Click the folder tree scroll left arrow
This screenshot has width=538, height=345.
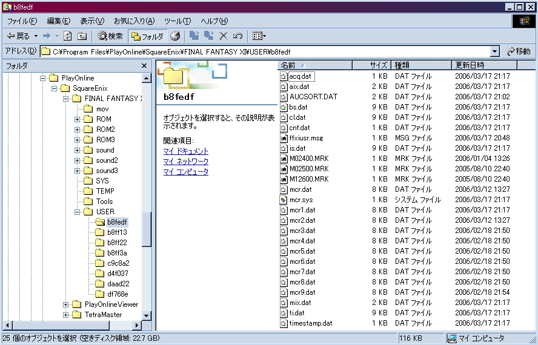(7, 325)
